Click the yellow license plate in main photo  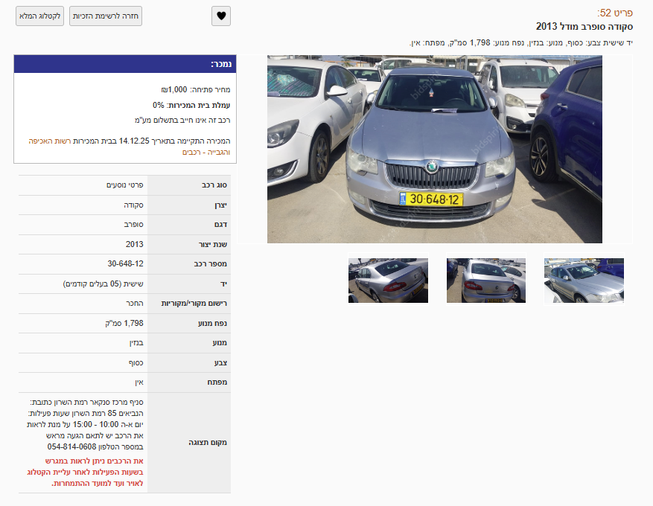click(x=430, y=199)
